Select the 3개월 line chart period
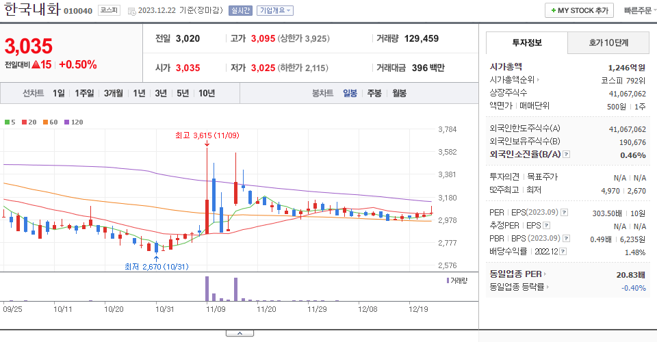 pyautogui.click(x=113, y=93)
